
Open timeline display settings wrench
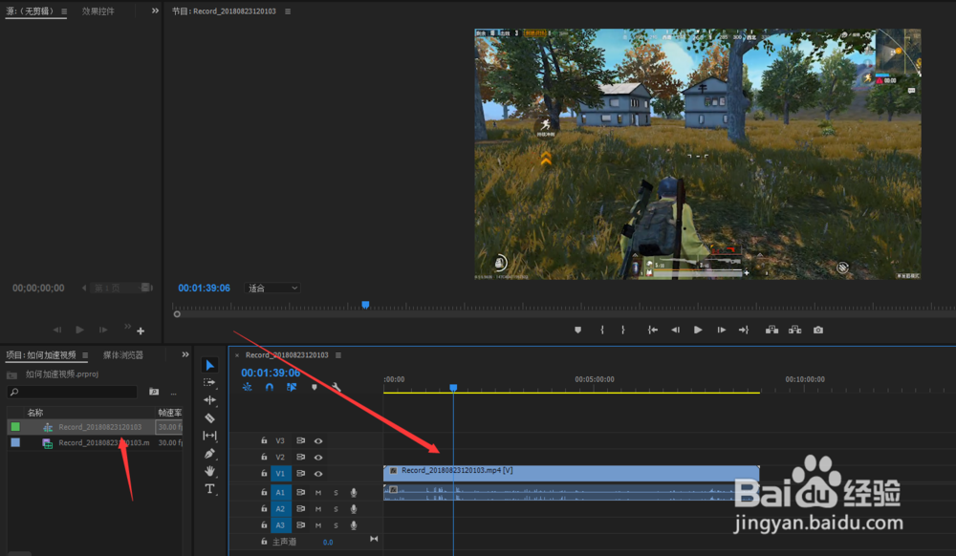click(x=336, y=387)
